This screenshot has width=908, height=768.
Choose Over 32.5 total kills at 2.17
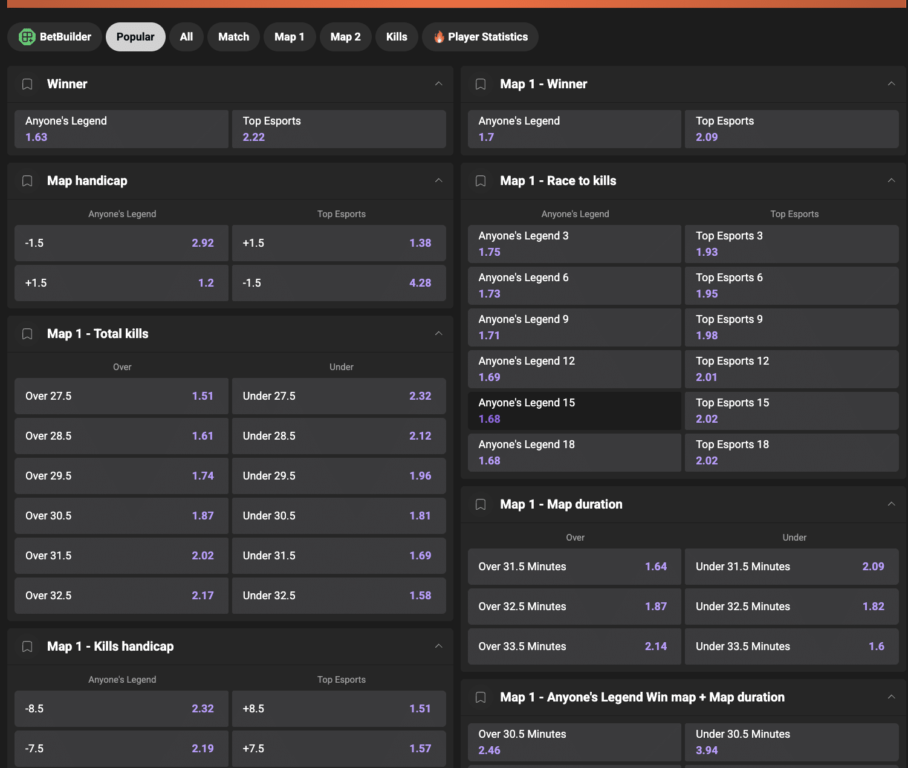click(122, 596)
